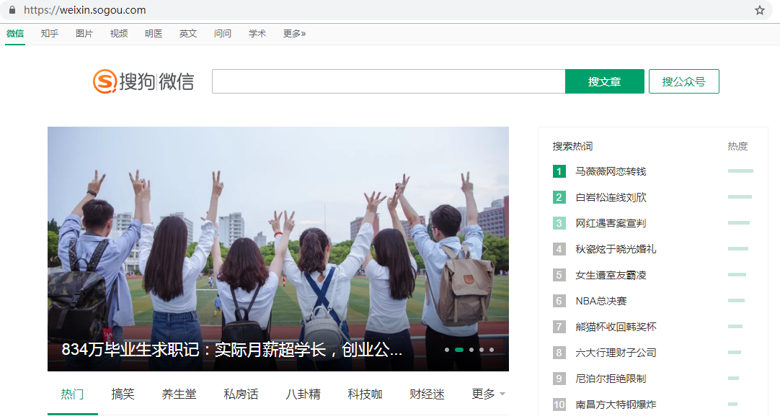Switch to 图片 search

click(84, 34)
